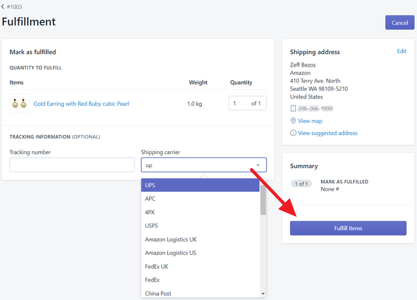Click the back arrow next to #1003
This screenshot has width=417, height=300.
click(3, 7)
